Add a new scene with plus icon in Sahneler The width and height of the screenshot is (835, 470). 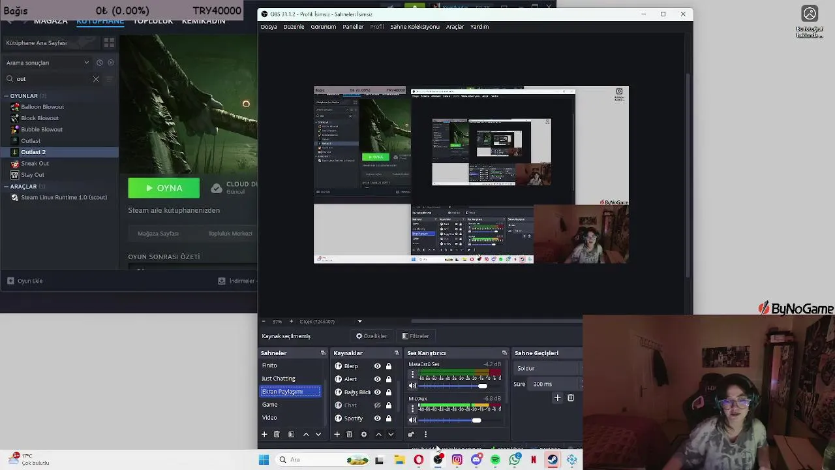click(264, 434)
